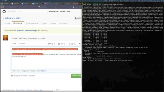Select the repository Issues tab

coord(18,23)
